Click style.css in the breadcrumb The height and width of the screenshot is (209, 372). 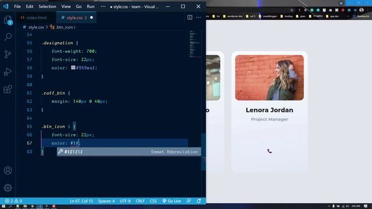click(36, 27)
